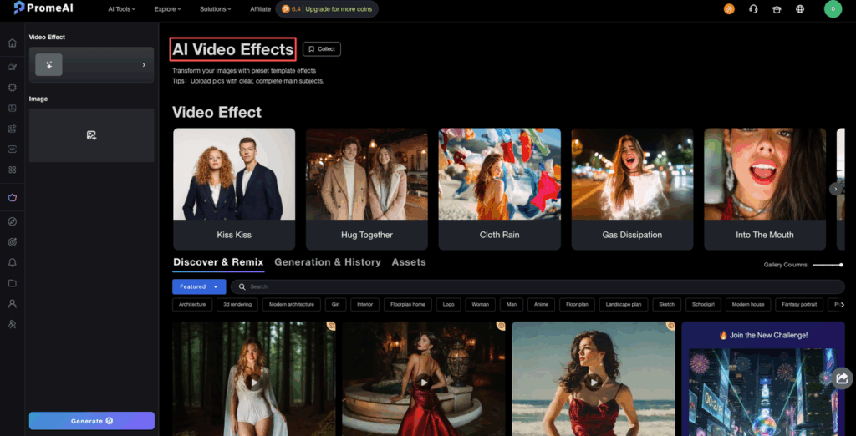Choose the Gas Dissipation effect card
Image resolution: width=856 pixels, height=436 pixels.
click(632, 189)
